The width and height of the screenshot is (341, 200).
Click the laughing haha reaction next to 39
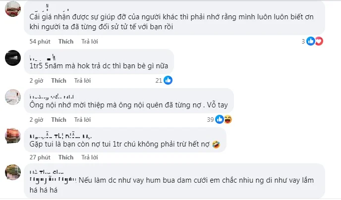pos(228,119)
